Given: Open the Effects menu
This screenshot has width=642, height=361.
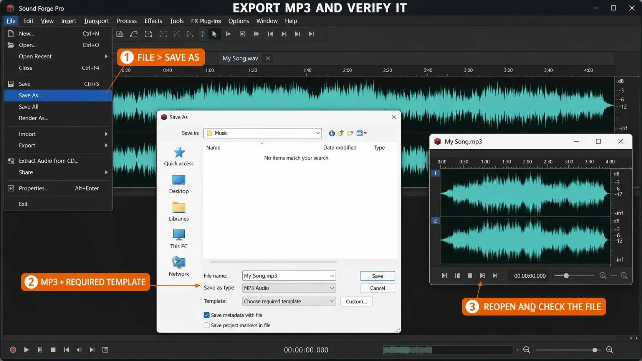Looking at the screenshot, I should pos(153,21).
